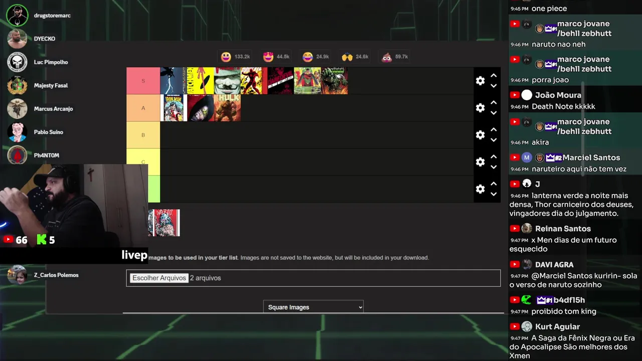The width and height of the screenshot is (642, 361).
Task: Move C tier row up with chevron
Action: [x=494, y=156]
